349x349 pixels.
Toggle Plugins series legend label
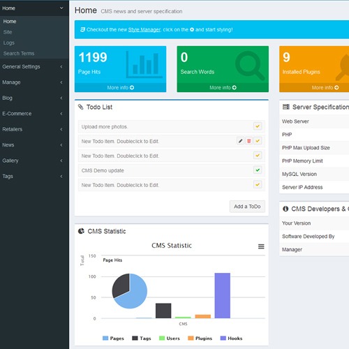(x=204, y=339)
